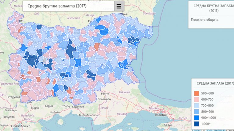Expand the Средна брутна заплата (2017) selector

68,6
